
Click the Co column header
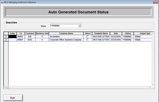click(x=21, y=33)
